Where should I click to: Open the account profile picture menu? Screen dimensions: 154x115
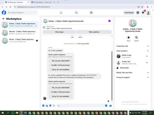click(148, 13)
